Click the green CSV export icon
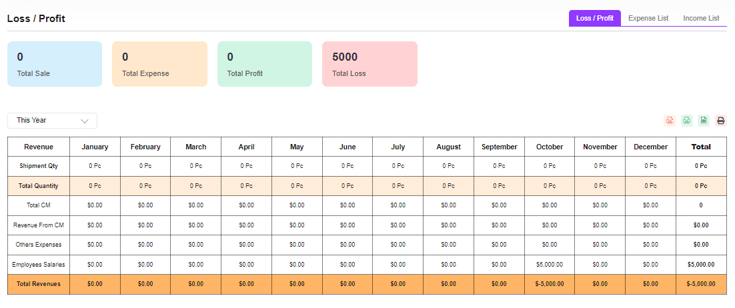735x308 pixels. coord(686,121)
